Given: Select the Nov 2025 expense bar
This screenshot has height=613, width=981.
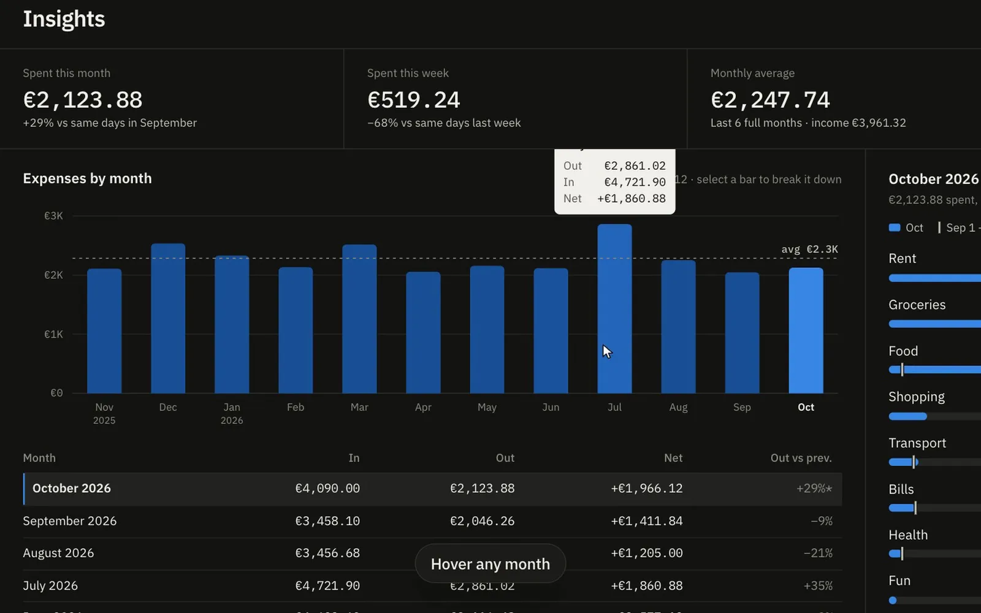Looking at the screenshot, I should (x=104, y=331).
